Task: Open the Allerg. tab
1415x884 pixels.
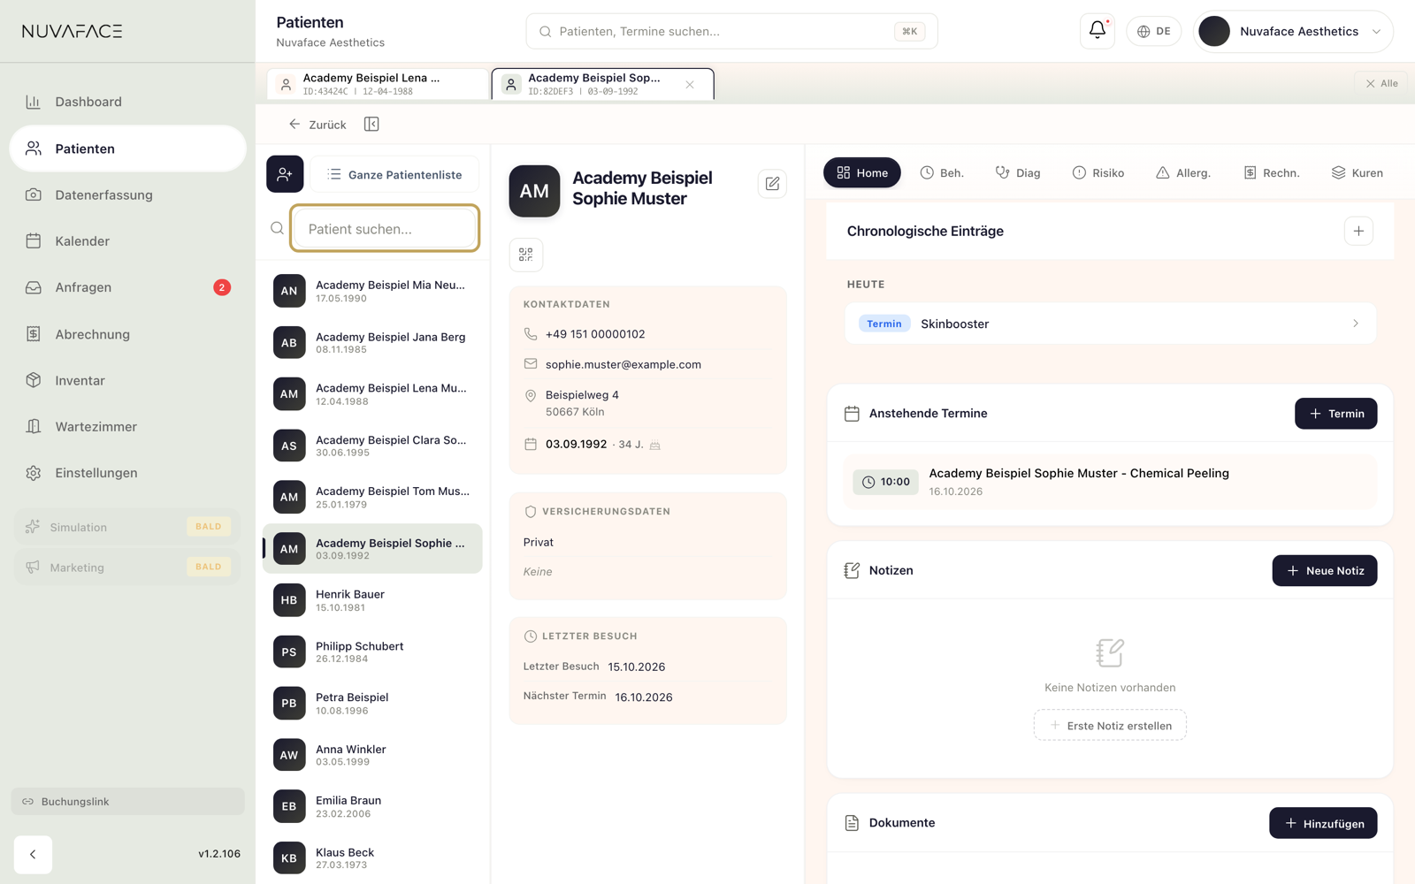Action: (x=1183, y=173)
